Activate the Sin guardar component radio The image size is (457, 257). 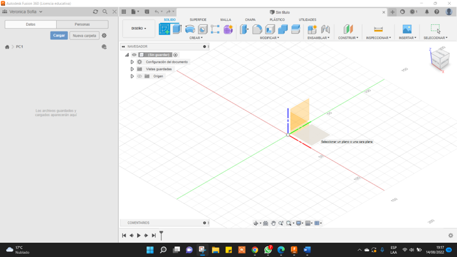(x=175, y=55)
